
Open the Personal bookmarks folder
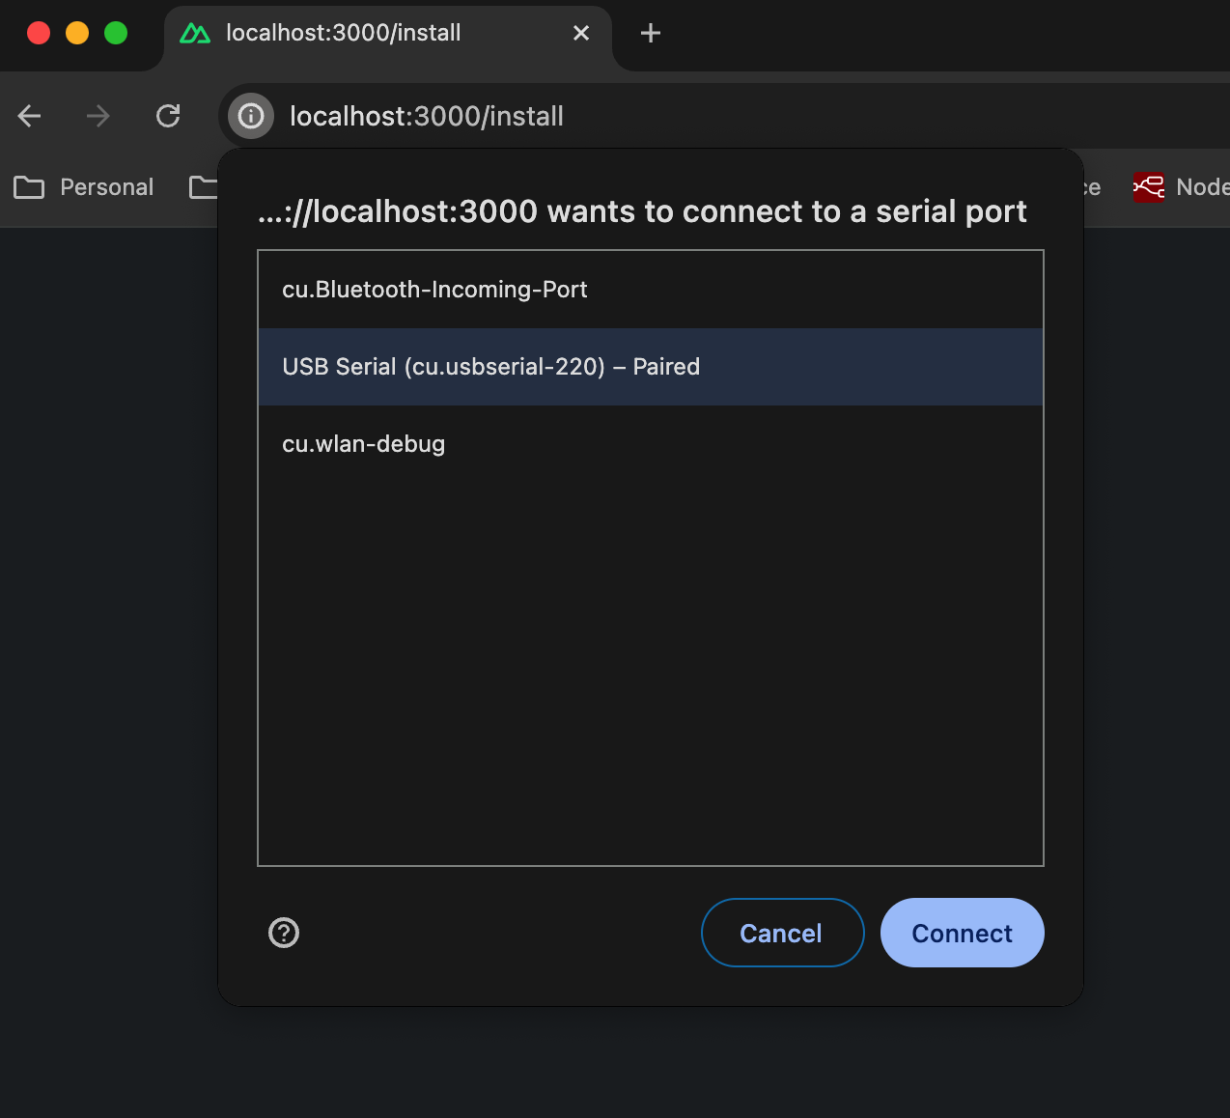pyautogui.click(x=85, y=187)
